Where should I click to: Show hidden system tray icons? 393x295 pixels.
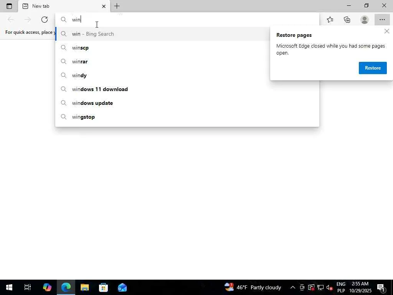click(292, 287)
